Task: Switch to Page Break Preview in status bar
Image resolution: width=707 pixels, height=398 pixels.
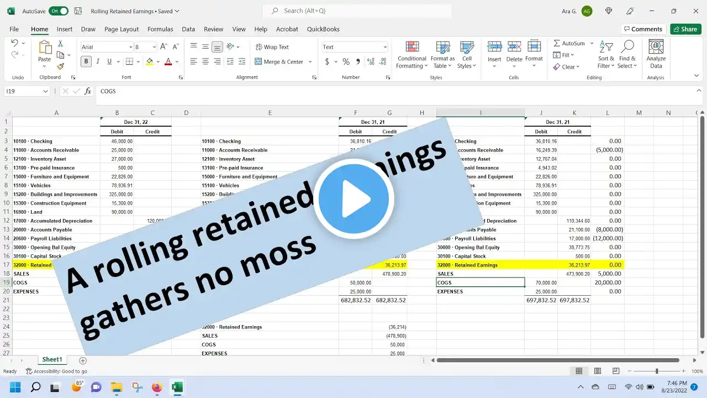Action: (616, 371)
